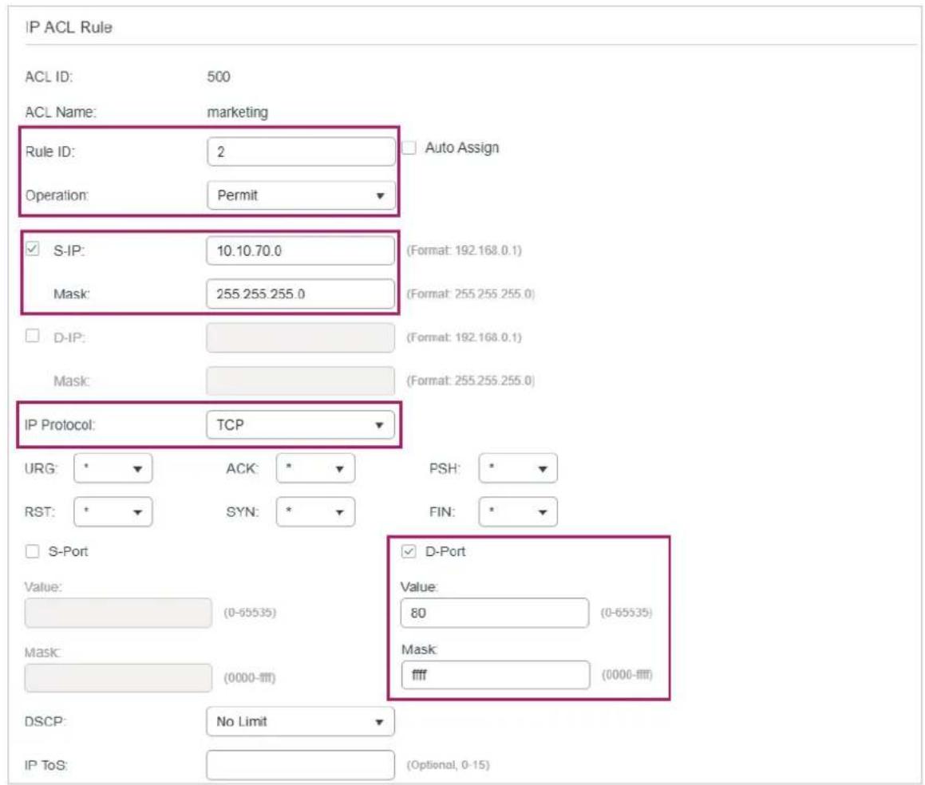Click the DSCP label
This screenshot has height=785, width=925.
(45, 722)
